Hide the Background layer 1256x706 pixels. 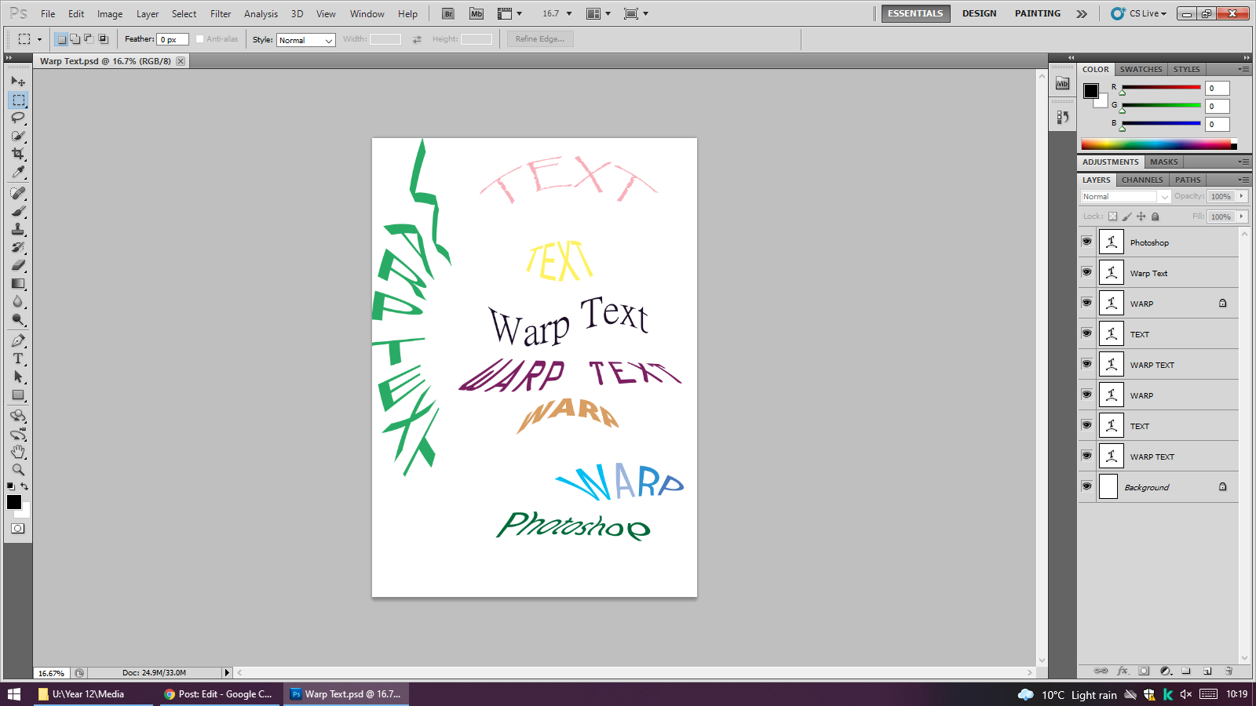point(1086,486)
